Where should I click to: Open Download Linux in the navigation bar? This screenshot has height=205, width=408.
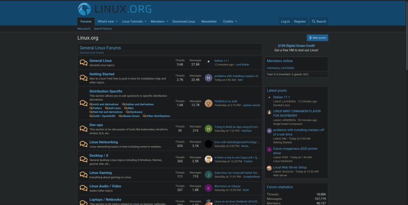(184, 22)
